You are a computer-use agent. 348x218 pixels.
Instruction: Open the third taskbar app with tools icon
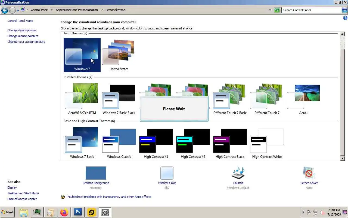51,212
